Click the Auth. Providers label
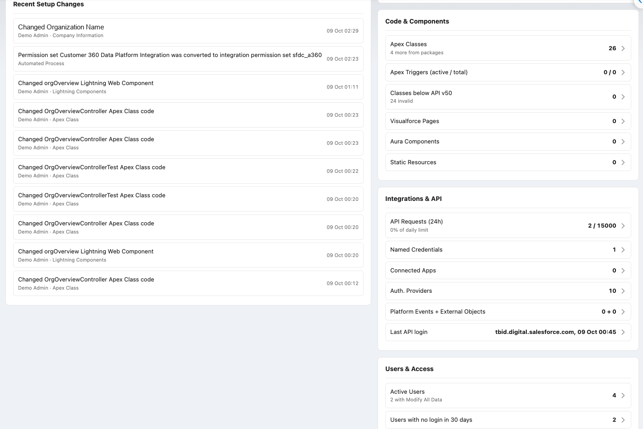643x429 pixels. click(411, 291)
